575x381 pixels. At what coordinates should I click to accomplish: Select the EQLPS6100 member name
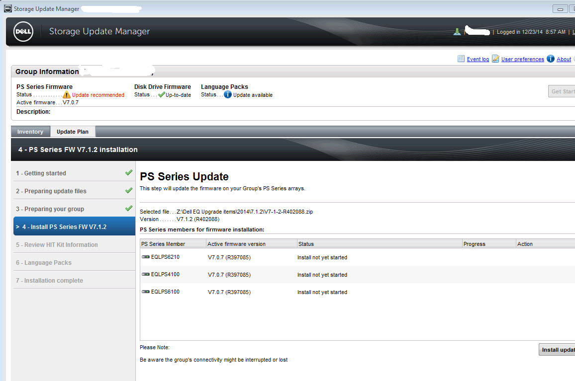165,292
